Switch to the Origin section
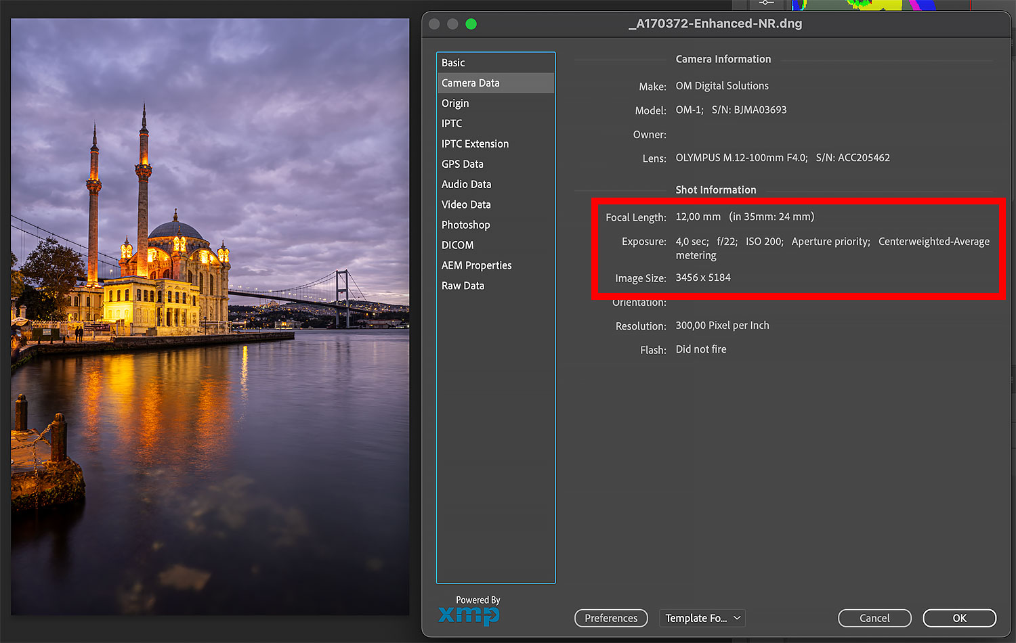1016x643 pixels. pyautogui.click(x=455, y=104)
